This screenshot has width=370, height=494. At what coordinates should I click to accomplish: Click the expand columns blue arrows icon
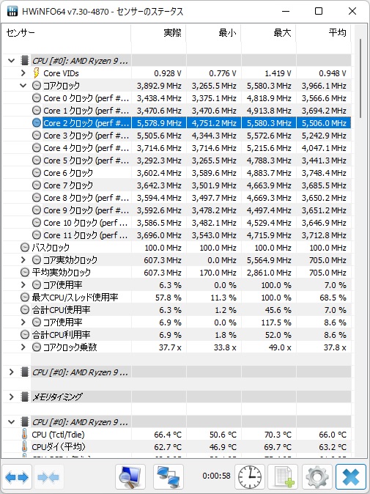point(17,477)
